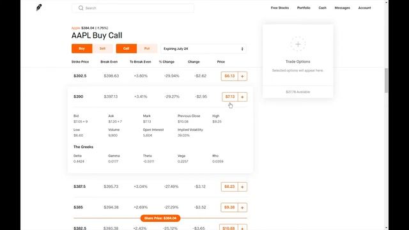Image resolution: width=409 pixels, height=230 pixels.
Task: Select the Buy toggle
Action: 82,49
